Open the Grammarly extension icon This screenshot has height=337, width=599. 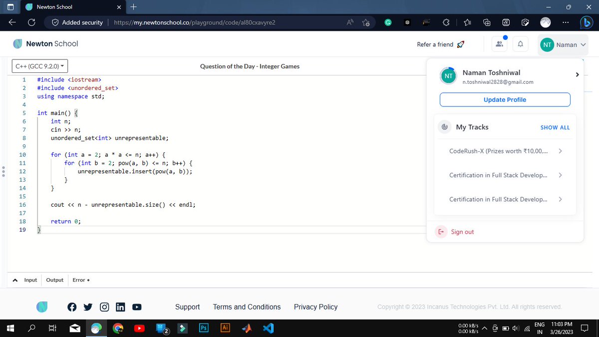388,22
